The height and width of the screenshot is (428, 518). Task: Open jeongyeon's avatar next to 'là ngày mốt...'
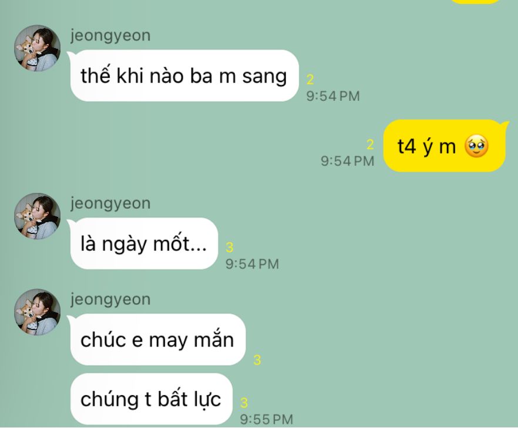point(38,216)
